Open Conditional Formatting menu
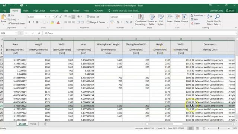The image size is (238, 134). pyautogui.click(x=141, y=20)
